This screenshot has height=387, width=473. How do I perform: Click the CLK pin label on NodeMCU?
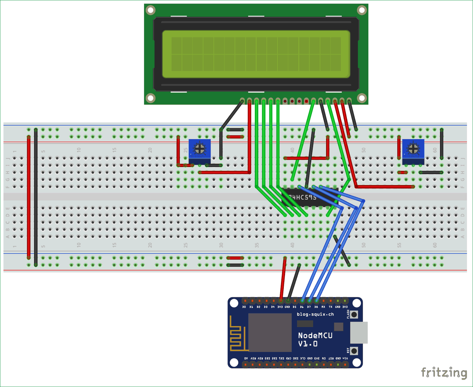point(303,358)
